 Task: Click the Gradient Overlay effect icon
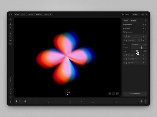coord(127,59)
